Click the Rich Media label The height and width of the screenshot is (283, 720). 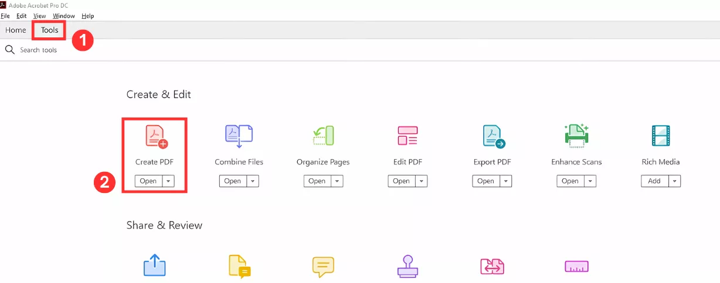[661, 162]
